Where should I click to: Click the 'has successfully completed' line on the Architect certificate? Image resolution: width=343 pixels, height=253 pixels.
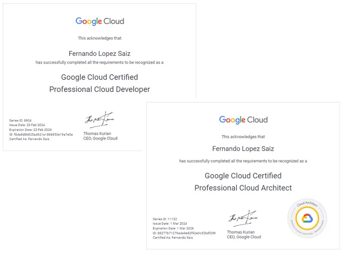pos(243,161)
